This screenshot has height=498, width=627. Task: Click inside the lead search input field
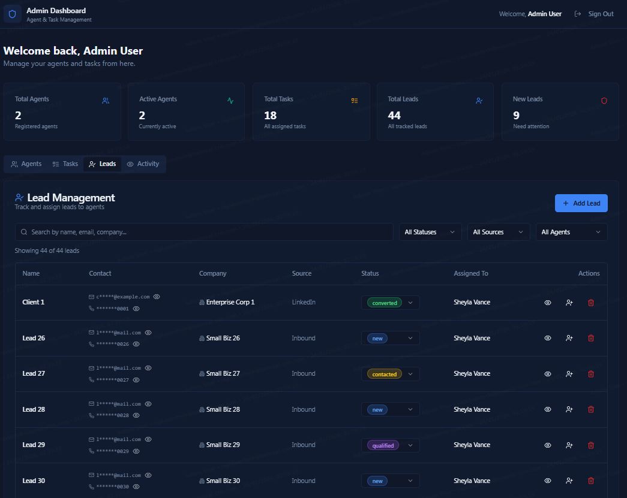click(180, 232)
